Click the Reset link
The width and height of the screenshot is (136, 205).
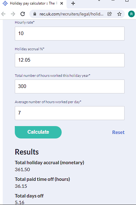point(118,132)
